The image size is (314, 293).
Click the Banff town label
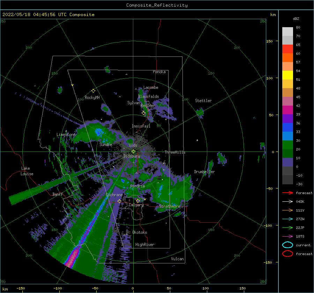(58, 194)
